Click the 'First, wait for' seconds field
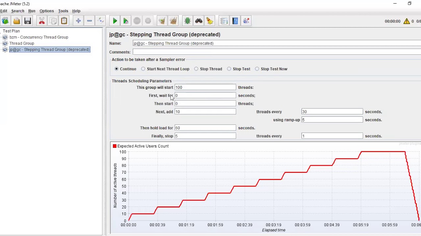This screenshot has width=421, height=236. click(x=205, y=95)
